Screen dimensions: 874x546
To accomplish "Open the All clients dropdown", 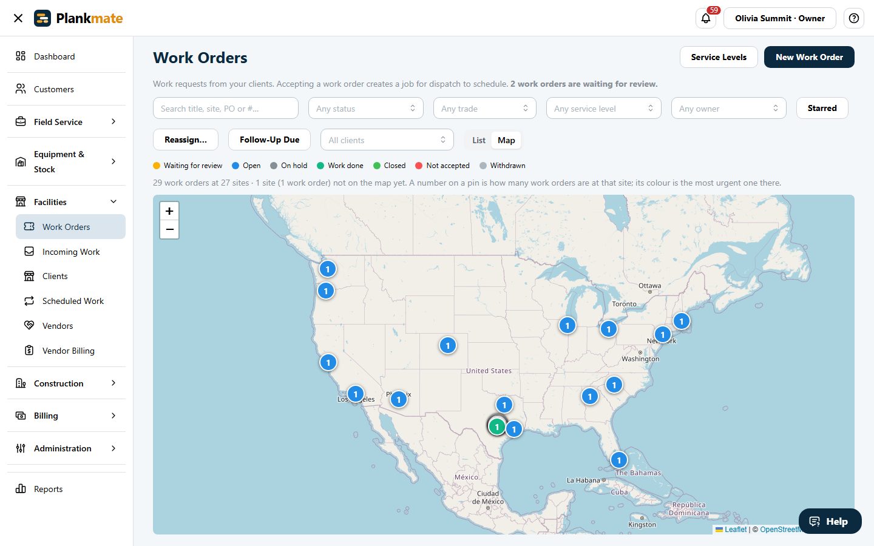I will pos(387,140).
